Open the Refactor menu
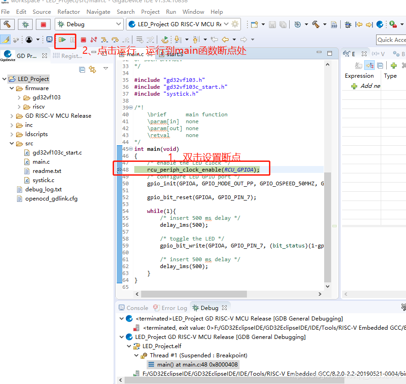The width and height of the screenshot is (406, 384). [69, 12]
